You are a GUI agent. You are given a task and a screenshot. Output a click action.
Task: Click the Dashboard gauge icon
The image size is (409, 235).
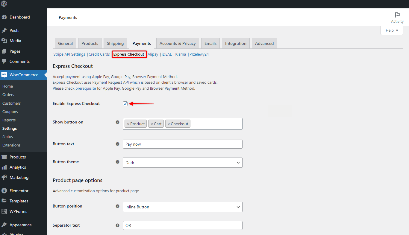[x=4, y=17]
